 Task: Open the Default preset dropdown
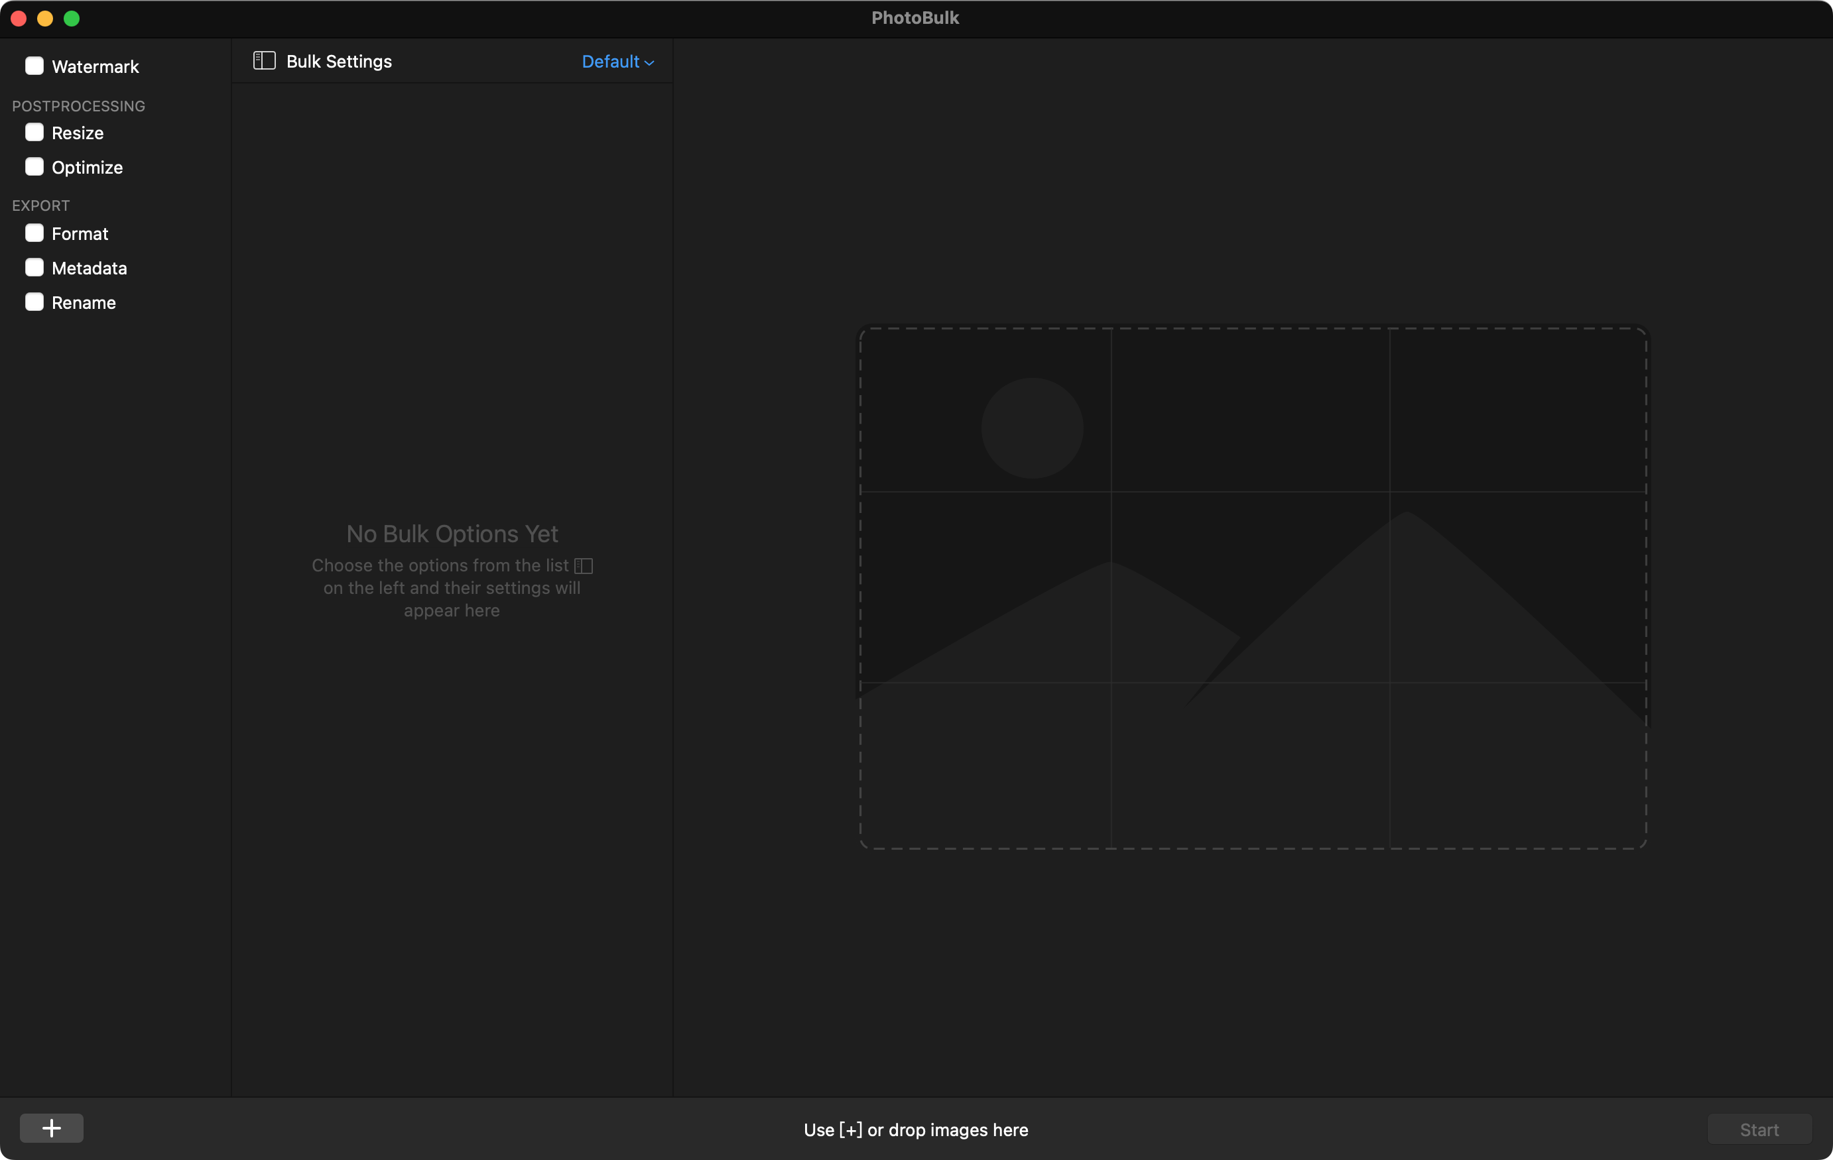coord(617,62)
